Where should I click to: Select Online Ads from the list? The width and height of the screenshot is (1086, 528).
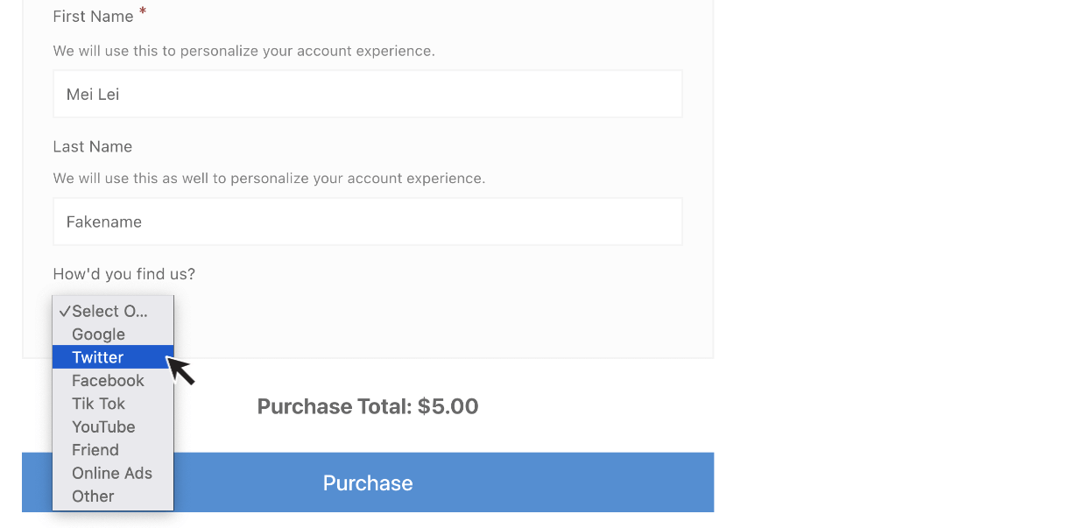click(113, 473)
